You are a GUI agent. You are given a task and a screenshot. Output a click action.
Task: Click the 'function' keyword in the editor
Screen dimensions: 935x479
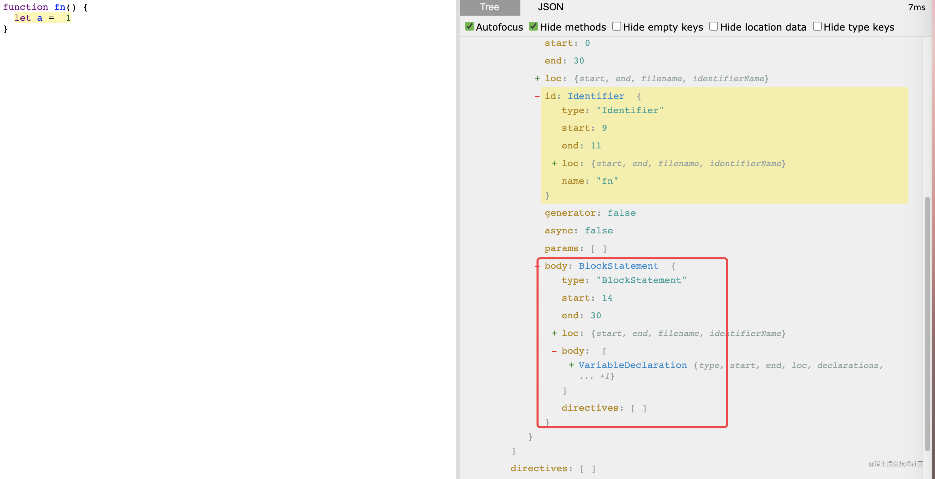coord(26,7)
